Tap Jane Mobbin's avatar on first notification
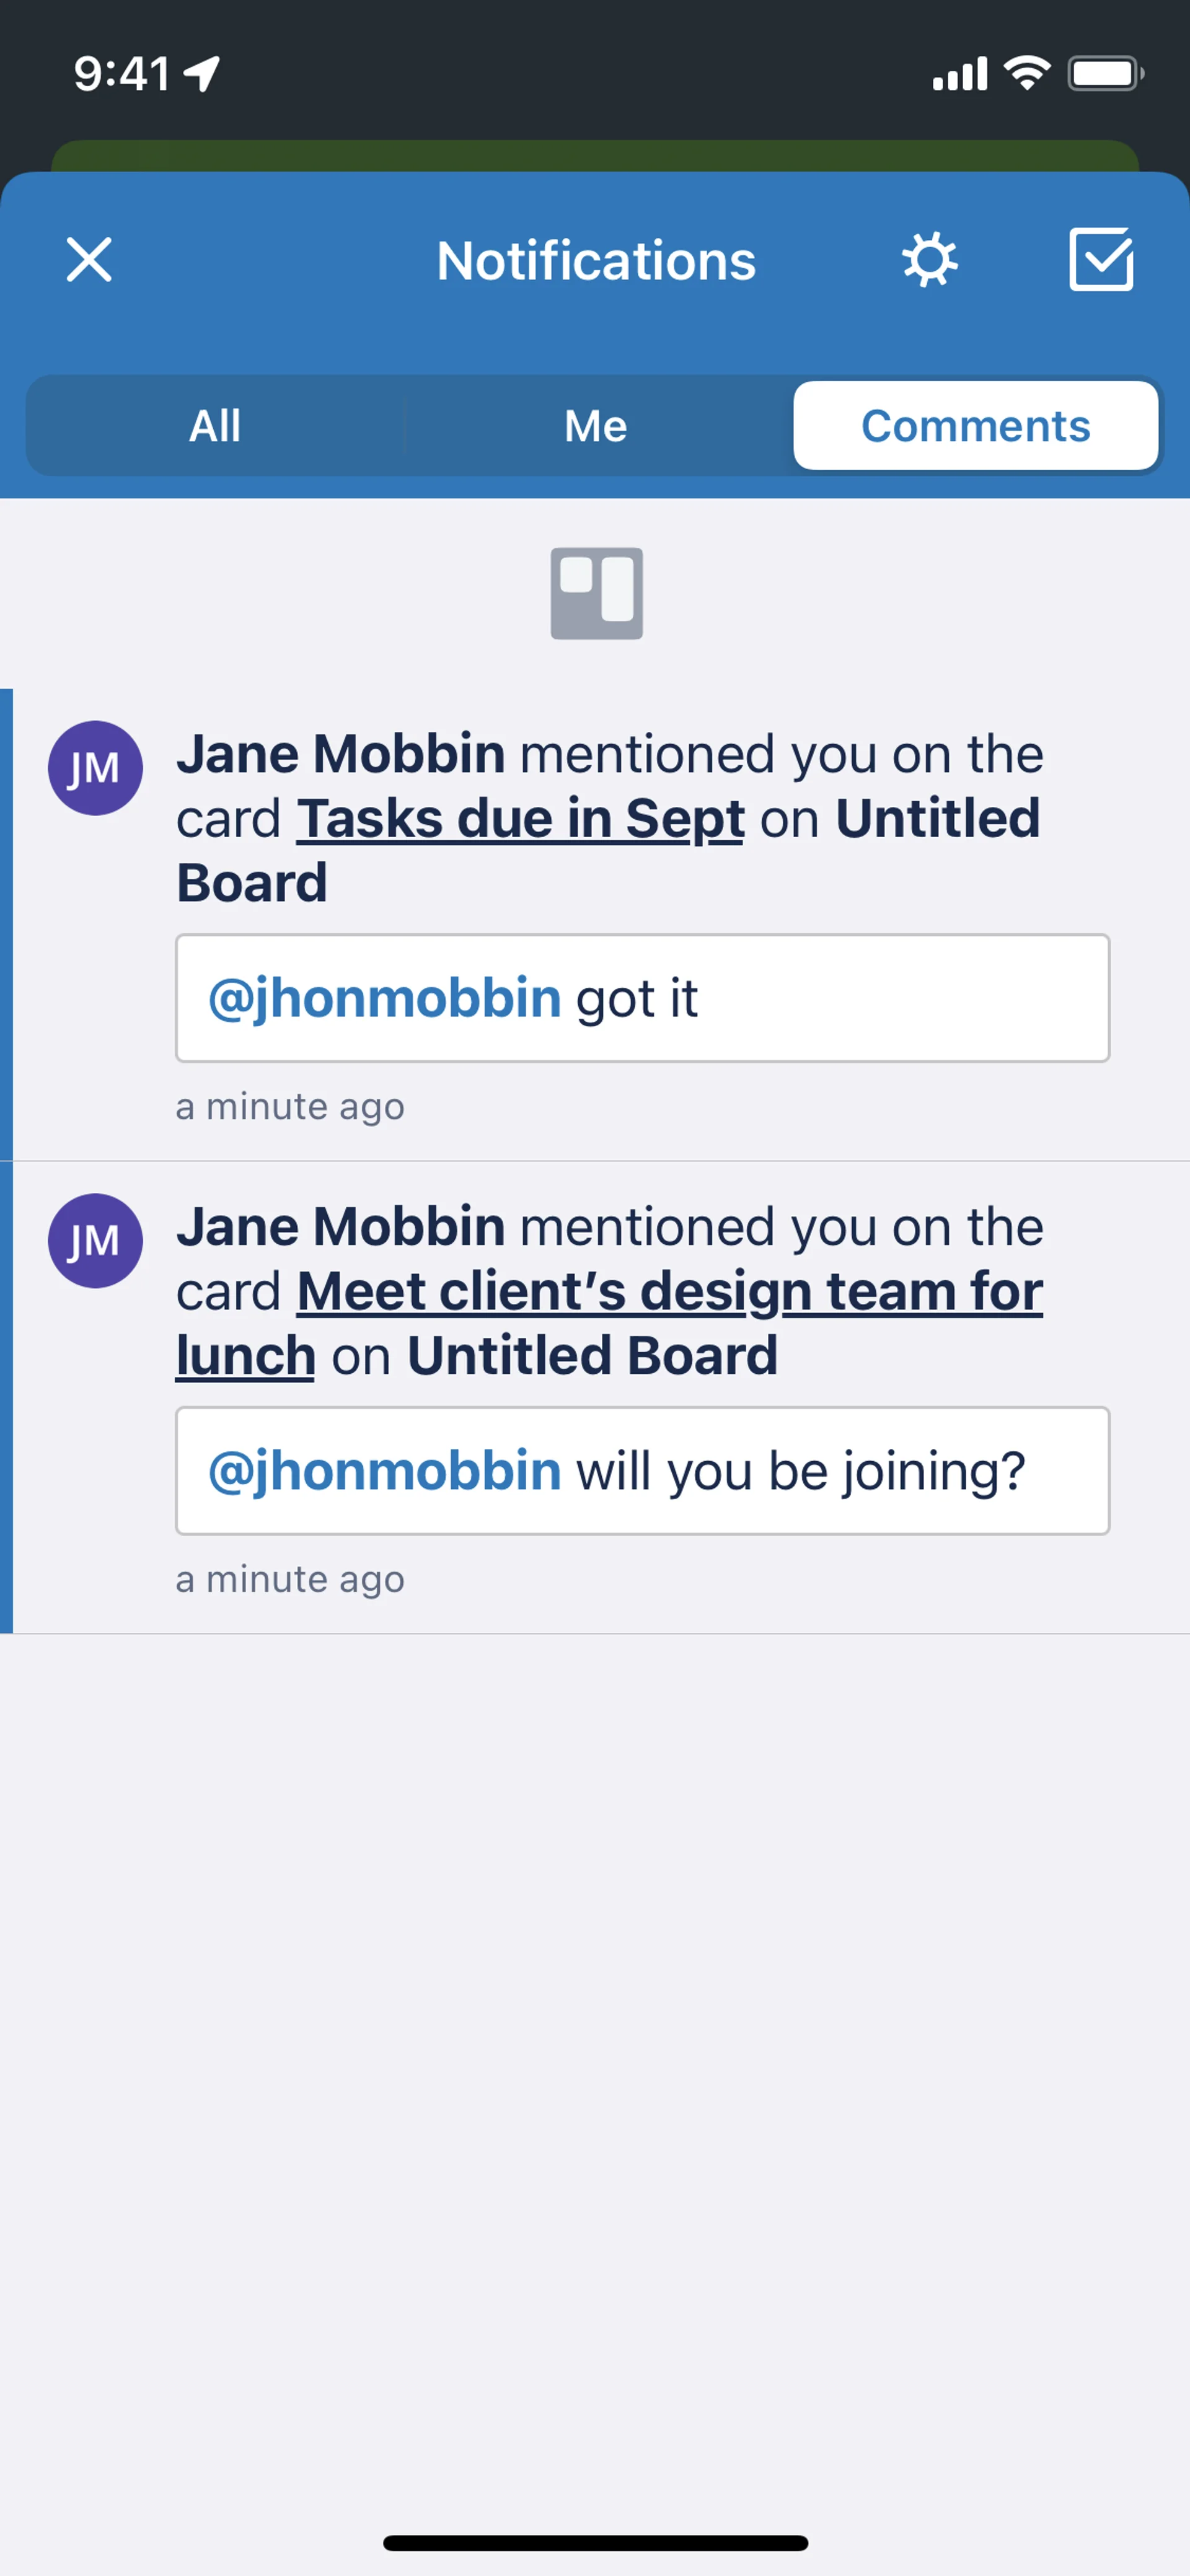 tap(95, 768)
